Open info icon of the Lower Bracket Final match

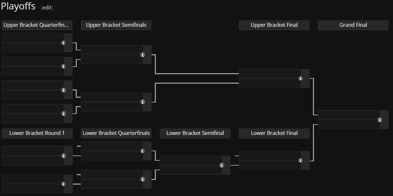click(x=301, y=160)
